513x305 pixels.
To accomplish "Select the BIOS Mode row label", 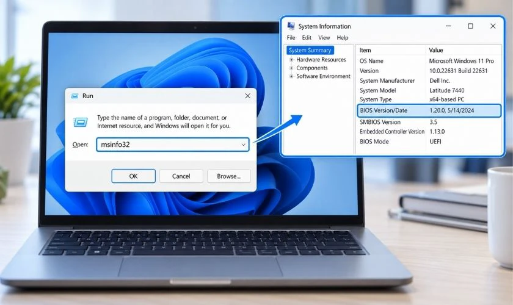I will (x=374, y=142).
